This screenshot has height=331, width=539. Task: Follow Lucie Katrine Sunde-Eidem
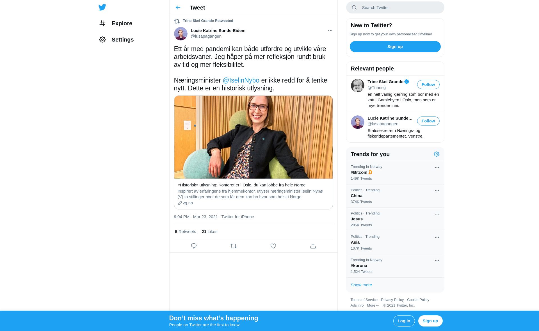[428, 121]
